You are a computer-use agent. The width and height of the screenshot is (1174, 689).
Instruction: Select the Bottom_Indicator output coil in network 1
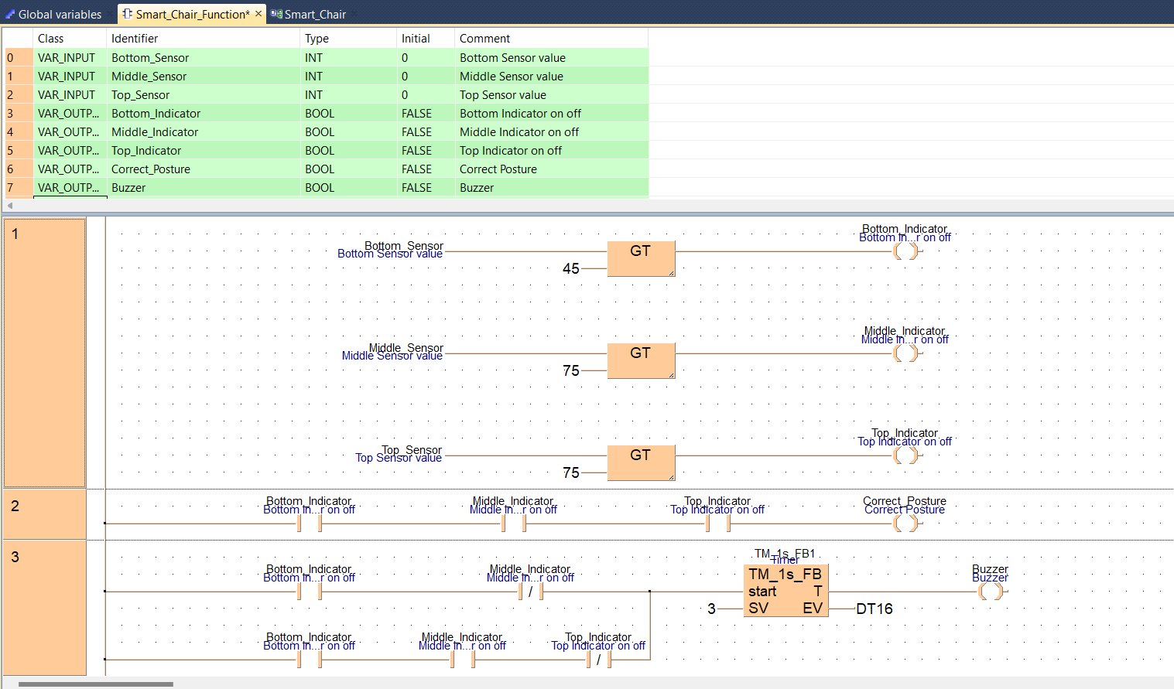[905, 251]
